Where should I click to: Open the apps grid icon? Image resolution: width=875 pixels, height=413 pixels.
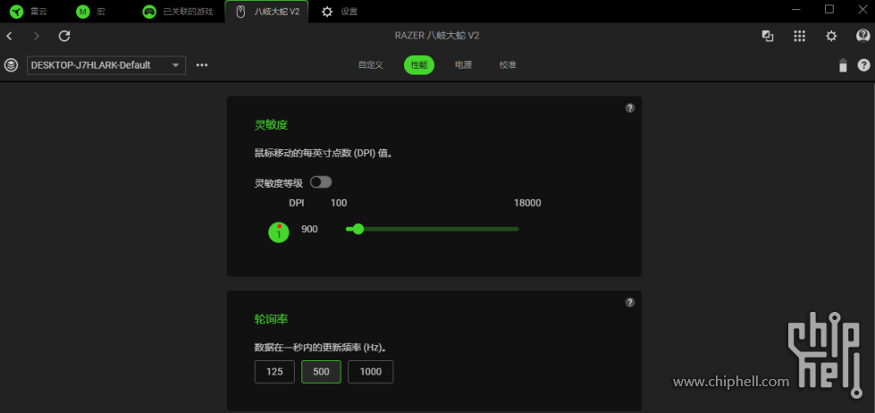coord(799,36)
